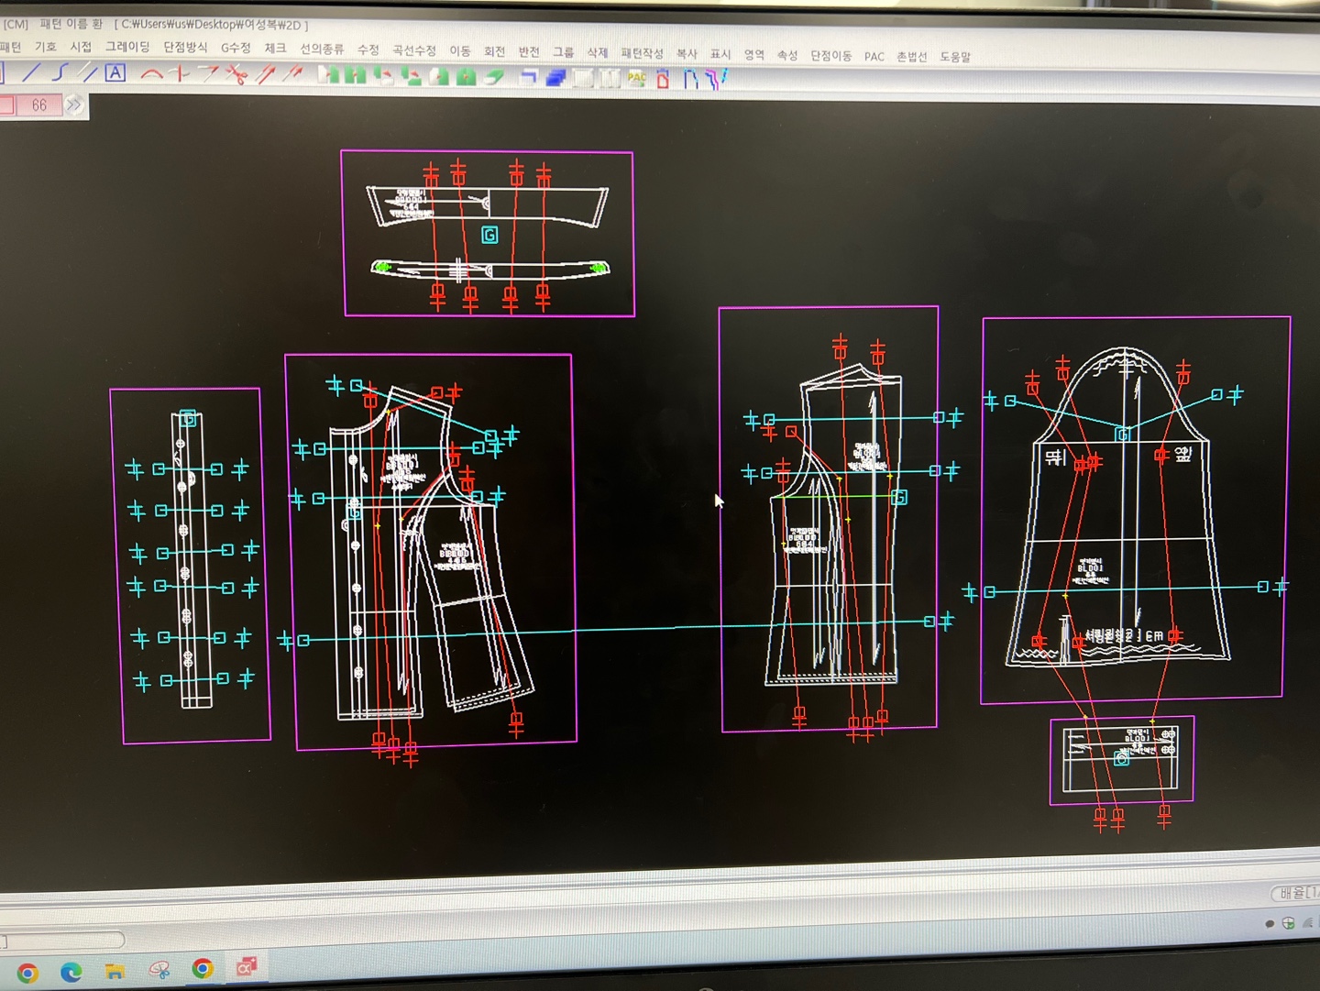Viewport: 1320px width, 991px height.
Task: Open the 그레이딩 (Grading) menu
Action: click(x=127, y=47)
